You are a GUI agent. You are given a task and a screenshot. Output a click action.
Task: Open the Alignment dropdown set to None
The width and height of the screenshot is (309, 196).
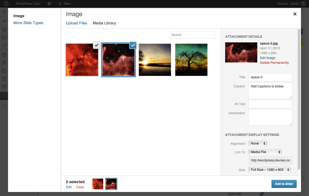[x=258, y=143]
